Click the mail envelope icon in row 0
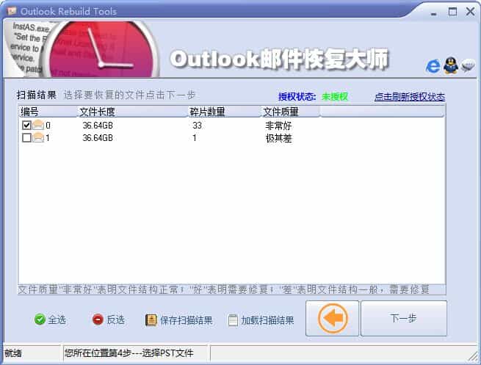 38,125
